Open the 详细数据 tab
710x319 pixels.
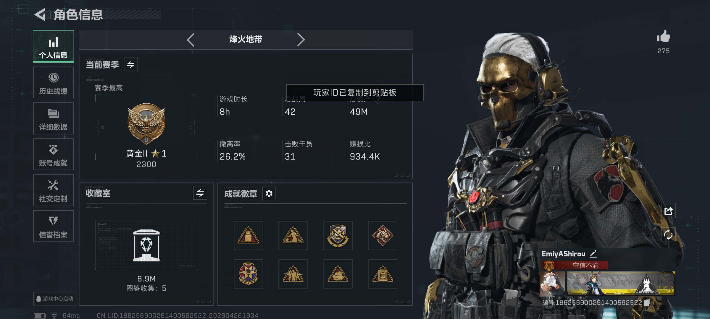click(53, 118)
